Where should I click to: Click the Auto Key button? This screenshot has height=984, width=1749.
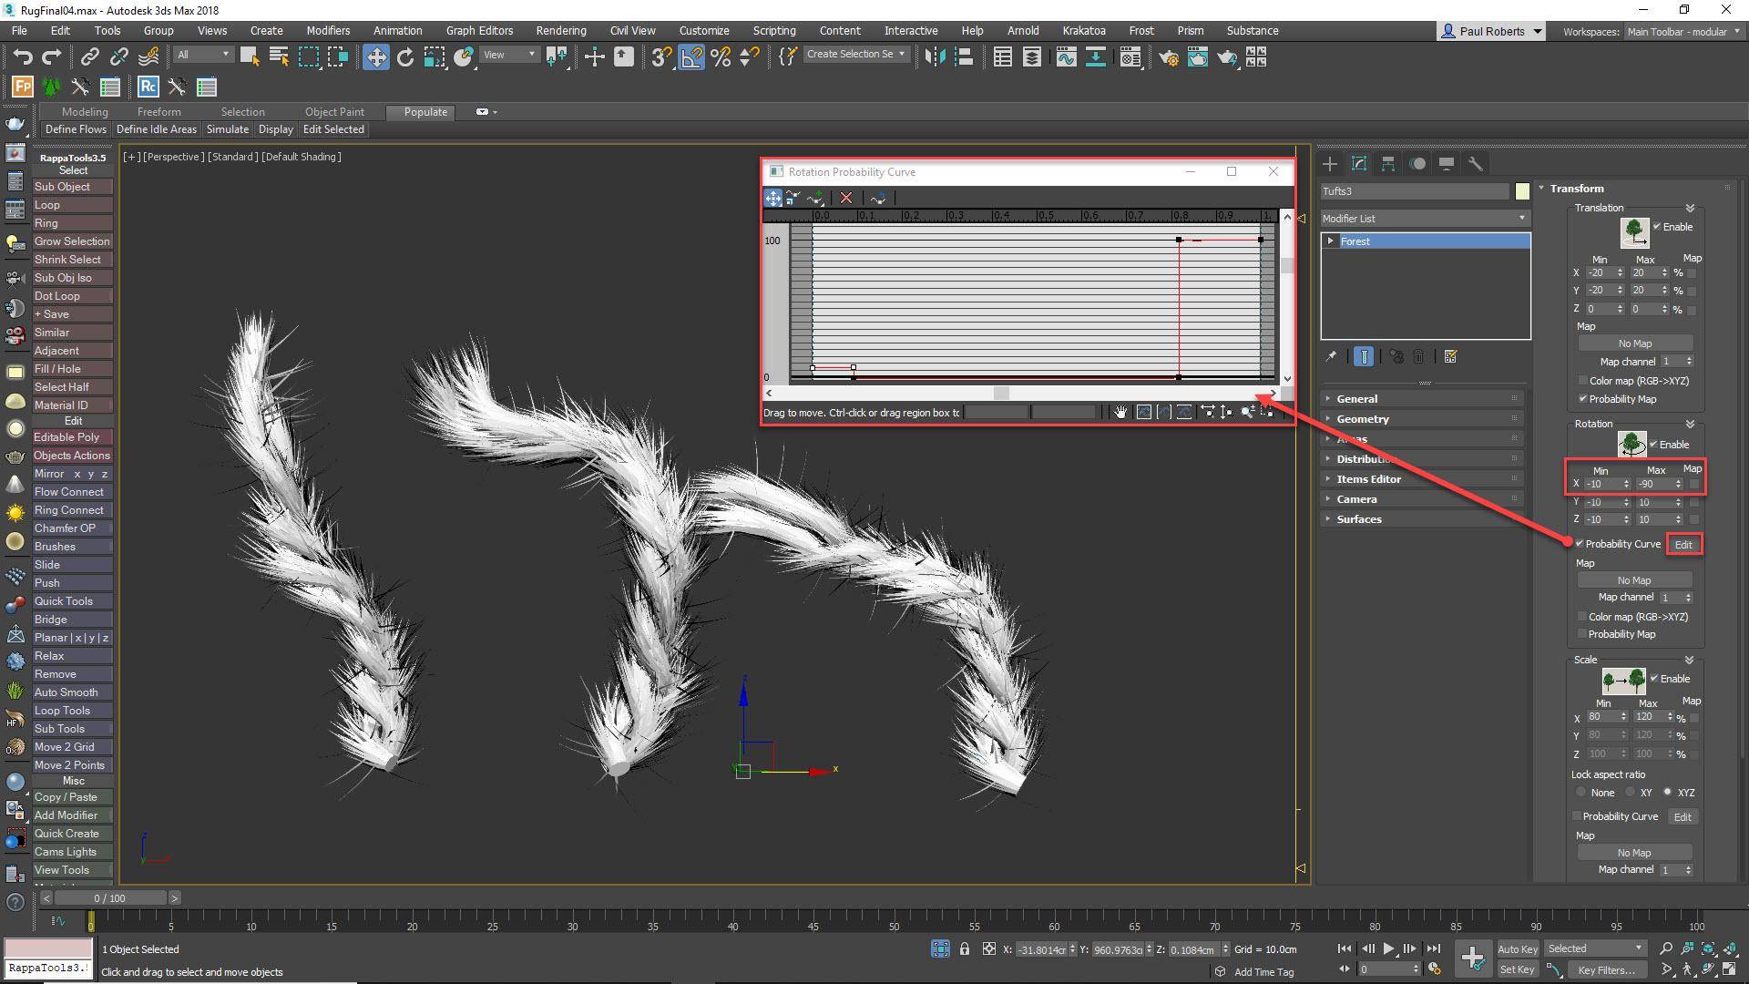click(1517, 949)
